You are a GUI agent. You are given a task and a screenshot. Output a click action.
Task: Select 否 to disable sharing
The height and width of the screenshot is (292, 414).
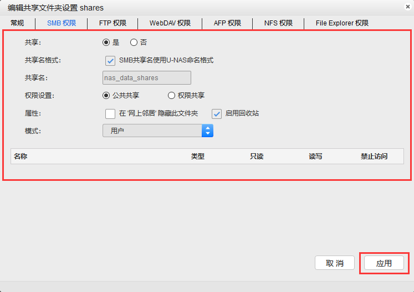coord(134,42)
